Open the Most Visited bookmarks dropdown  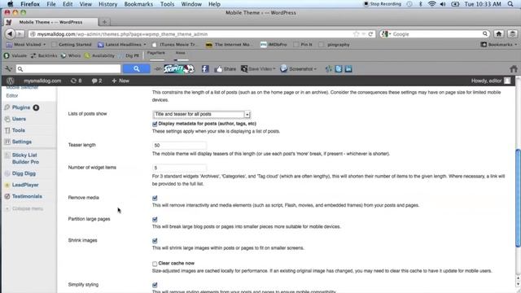click(x=26, y=45)
